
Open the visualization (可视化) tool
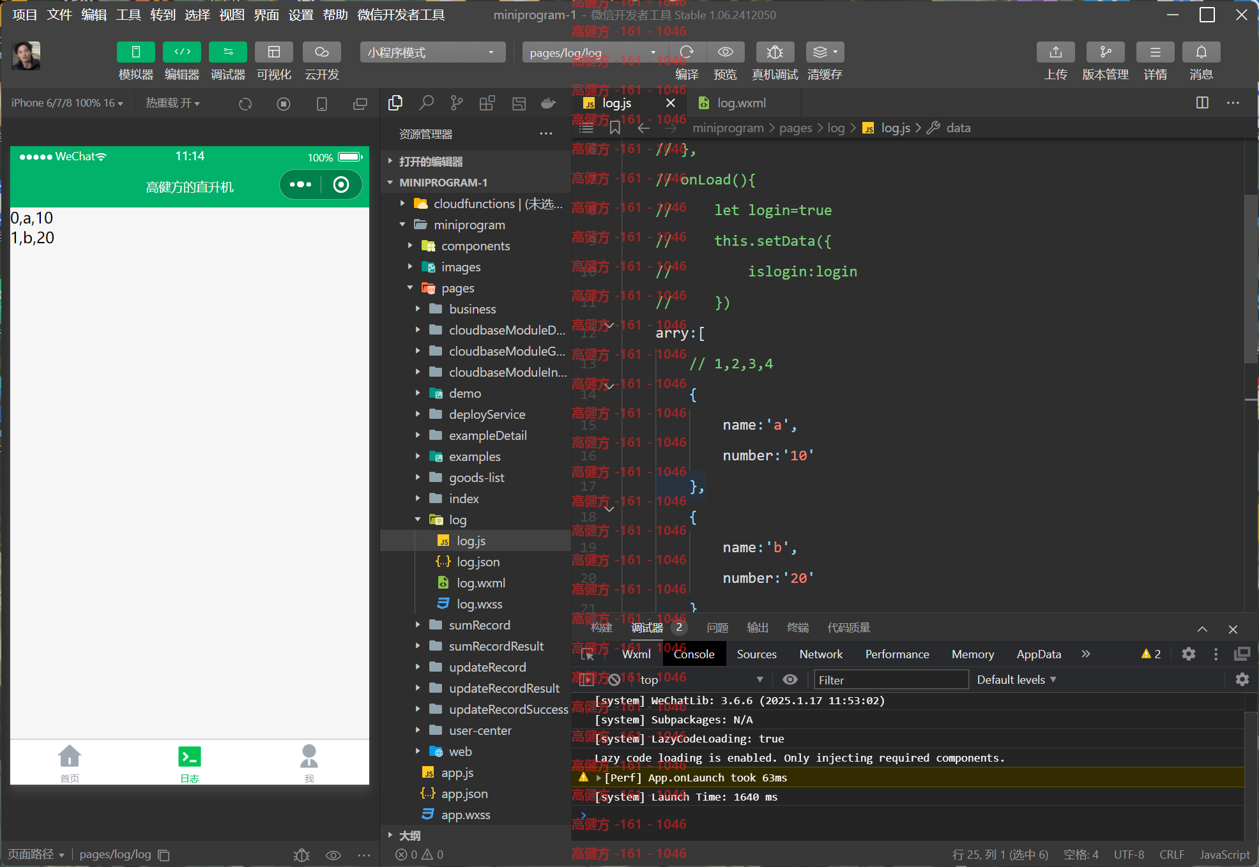point(274,52)
